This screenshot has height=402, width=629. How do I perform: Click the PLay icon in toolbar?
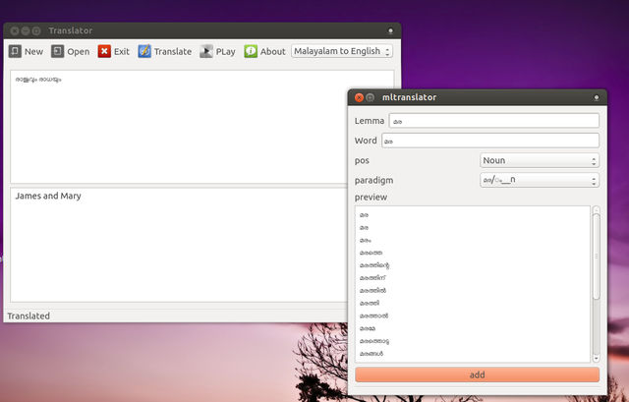206,51
